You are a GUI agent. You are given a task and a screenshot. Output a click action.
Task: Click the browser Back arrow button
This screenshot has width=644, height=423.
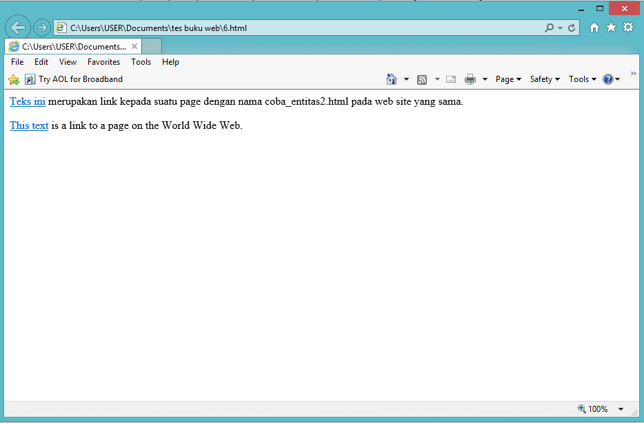[18, 28]
